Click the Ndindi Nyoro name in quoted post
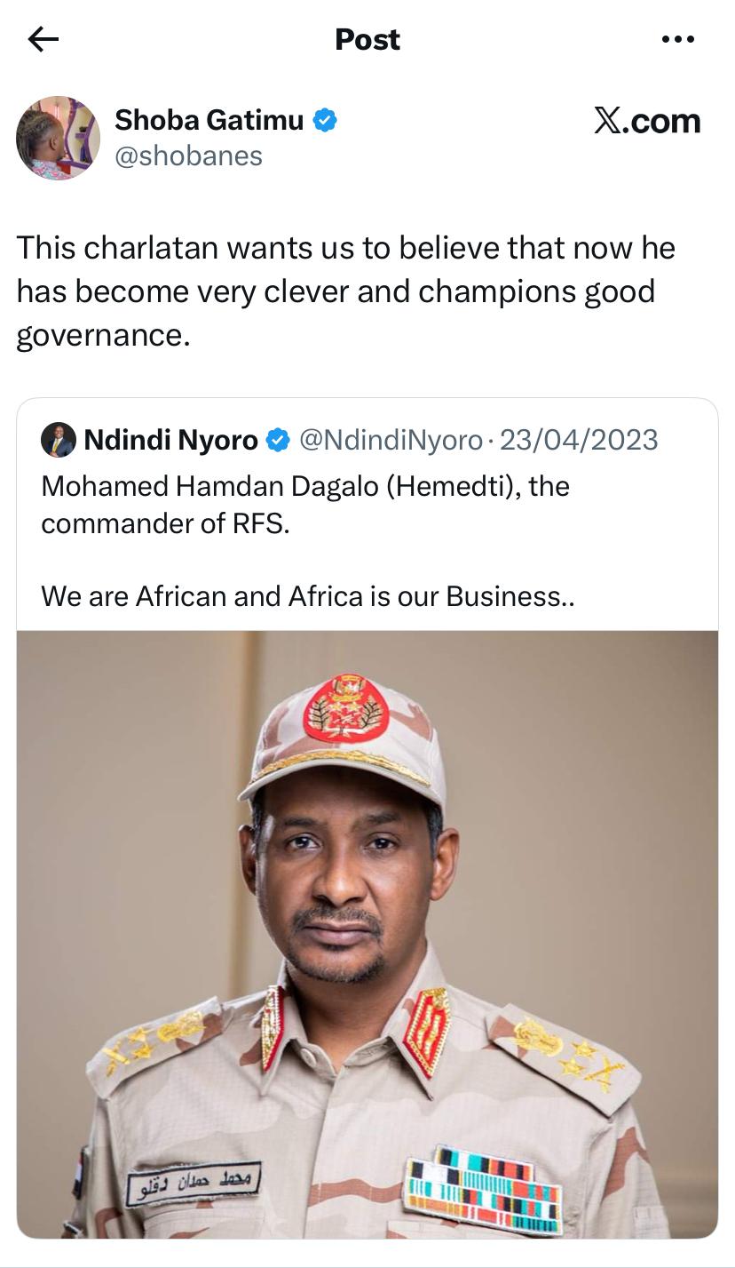This screenshot has height=1268, width=735. tap(170, 440)
